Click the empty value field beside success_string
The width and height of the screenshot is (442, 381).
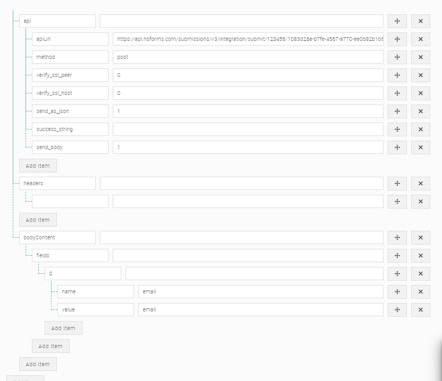[x=248, y=129]
